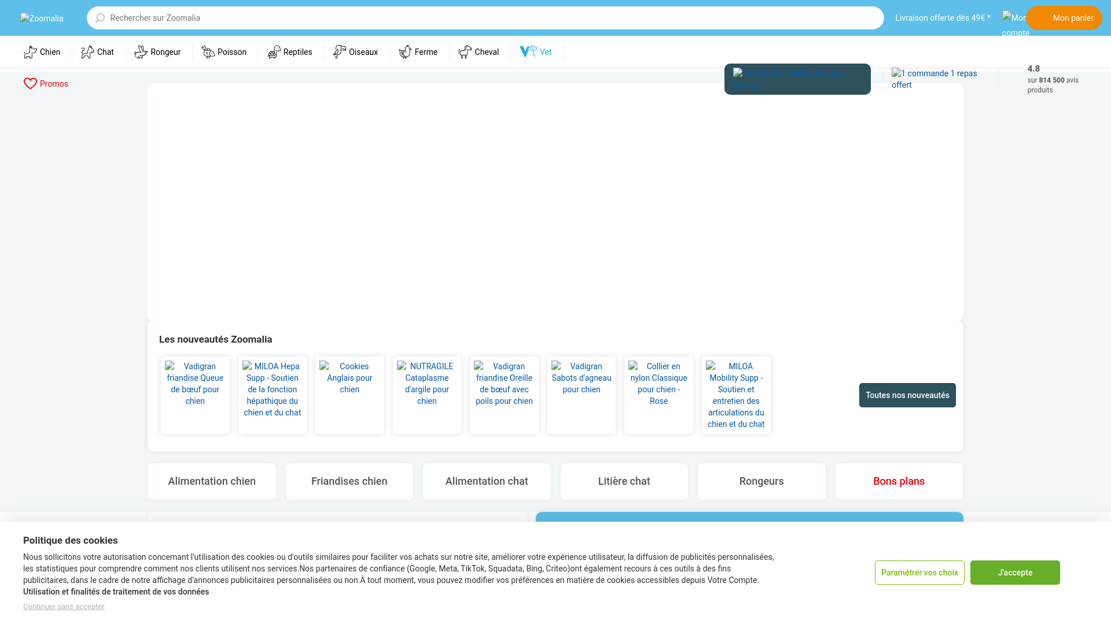
Task: Click the rabbit icon in Rongeur menu
Action: pos(141,52)
